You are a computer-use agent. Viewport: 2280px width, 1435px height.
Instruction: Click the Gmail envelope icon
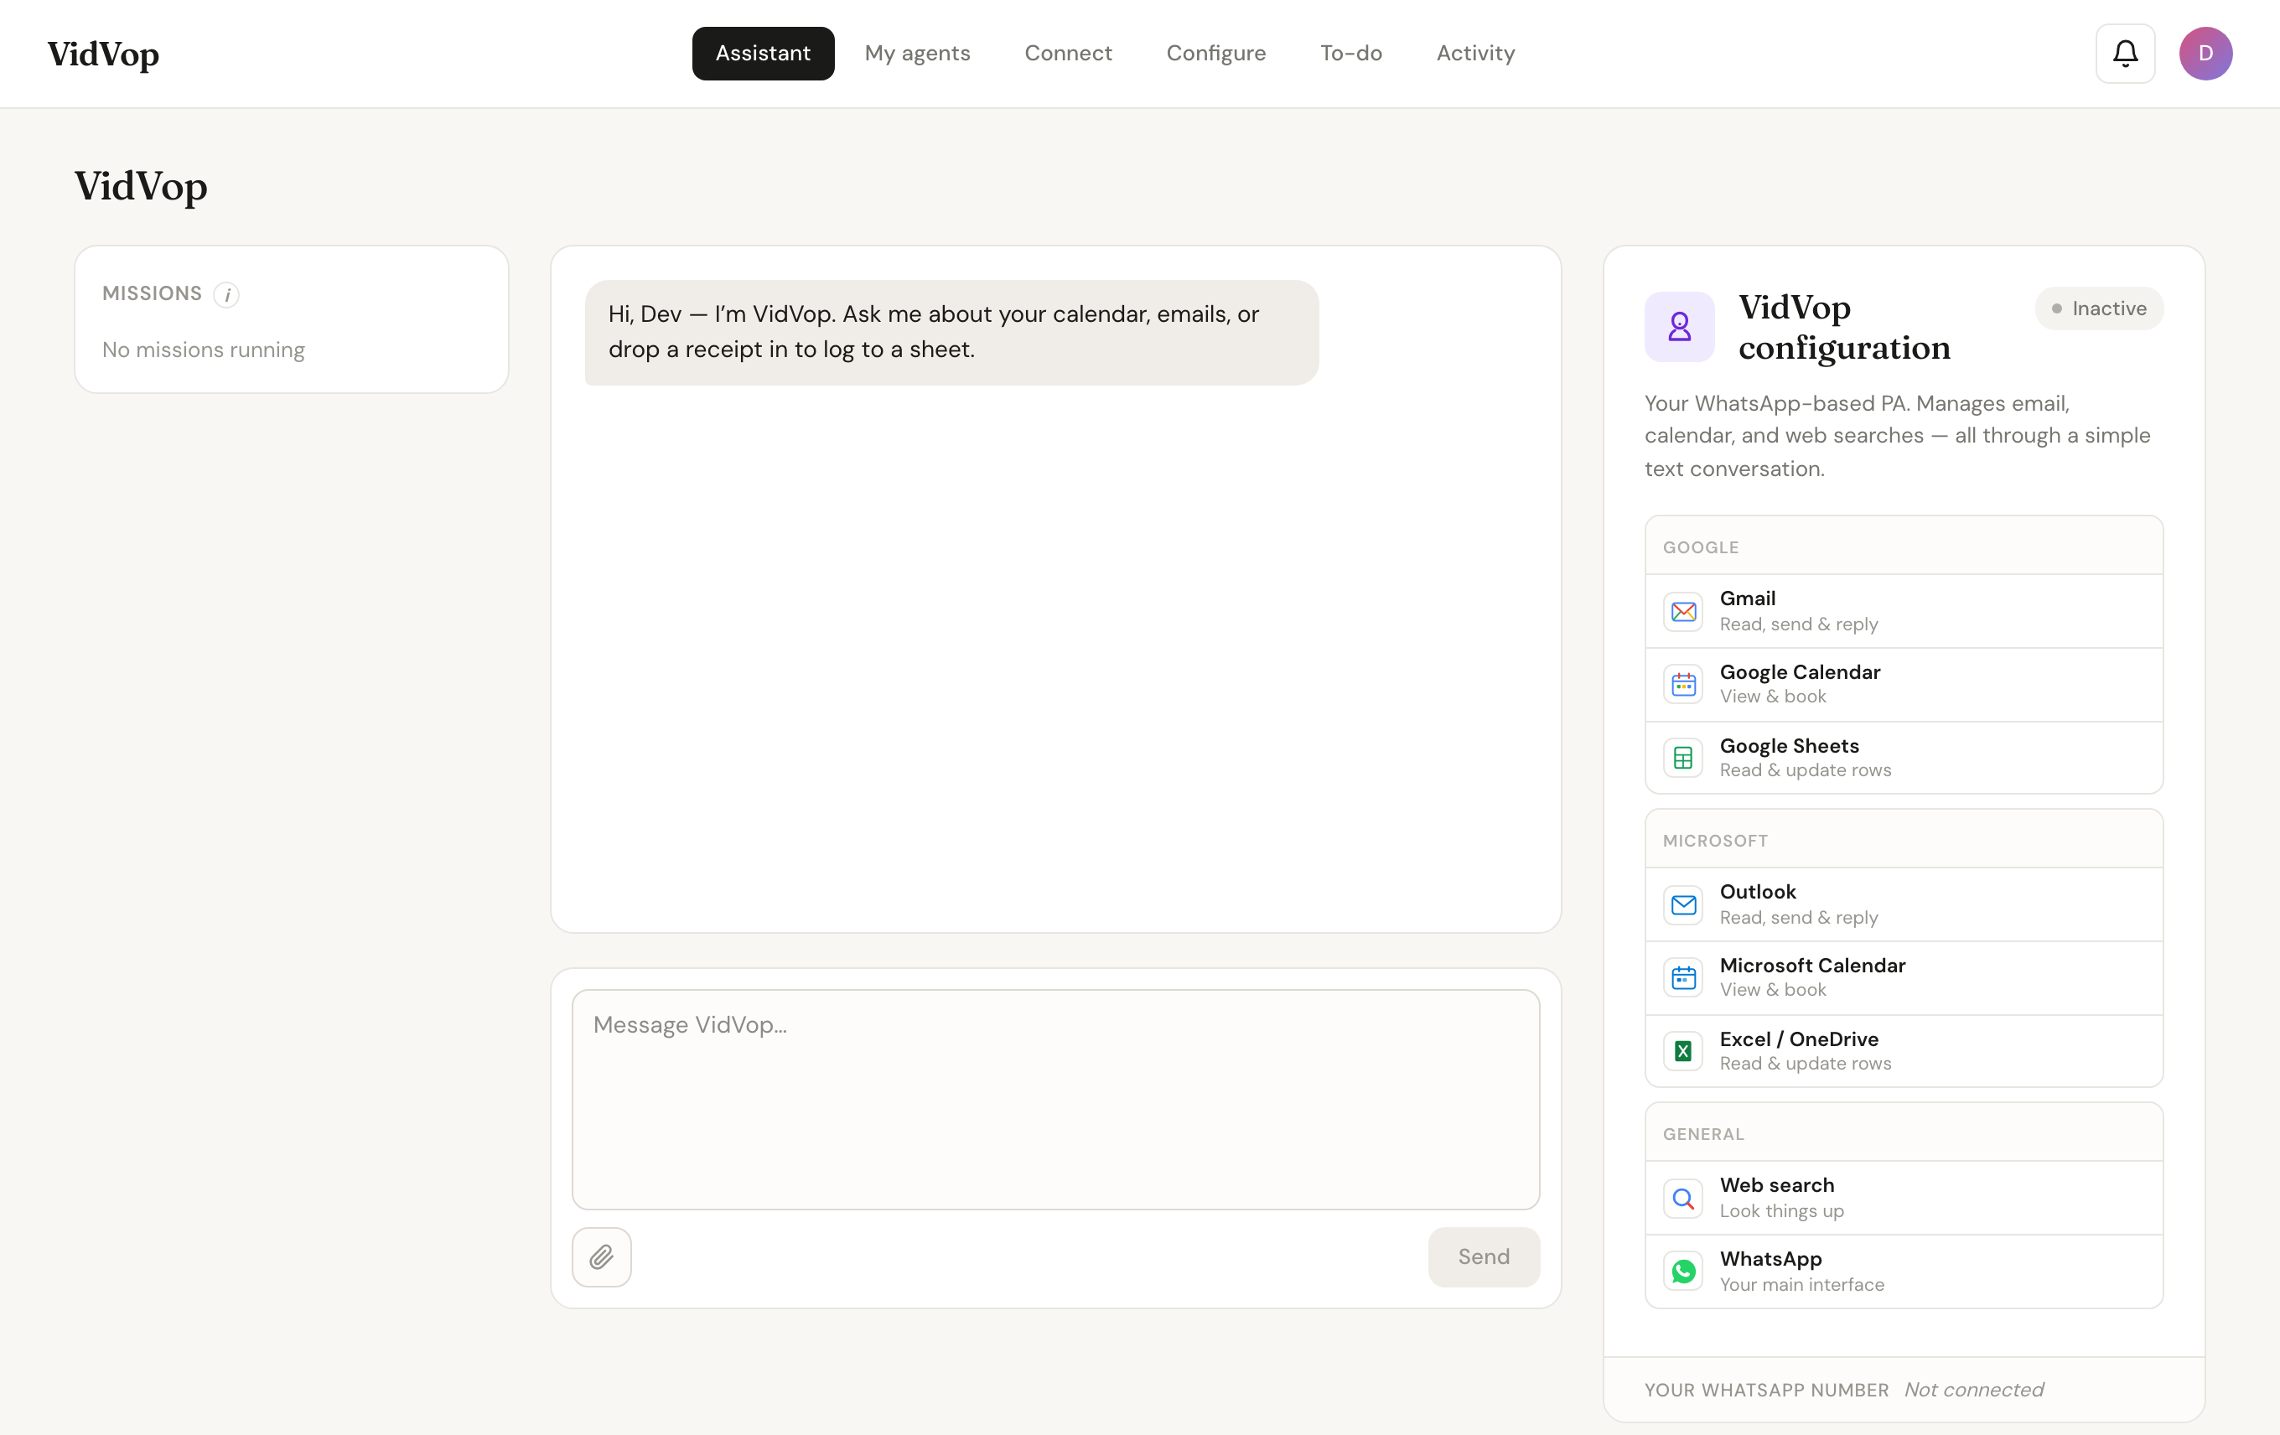[x=1682, y=612]
